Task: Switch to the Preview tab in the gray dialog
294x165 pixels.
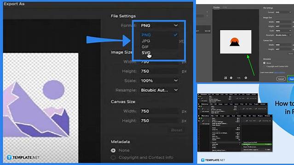Action: tap(216, 7)
